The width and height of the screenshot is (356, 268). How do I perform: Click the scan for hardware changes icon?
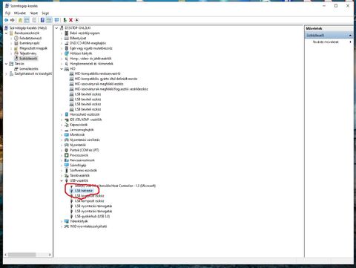[x=56, y=20]
